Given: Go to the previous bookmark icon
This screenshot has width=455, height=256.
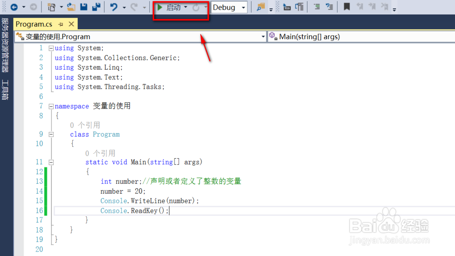Looking at the screenshot, I should pyautogui.click(x=360, y=7).
